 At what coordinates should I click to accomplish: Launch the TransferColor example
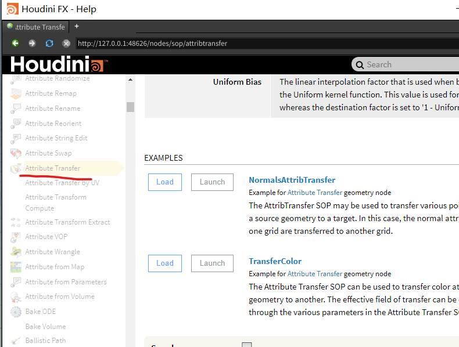click(212, 263)
